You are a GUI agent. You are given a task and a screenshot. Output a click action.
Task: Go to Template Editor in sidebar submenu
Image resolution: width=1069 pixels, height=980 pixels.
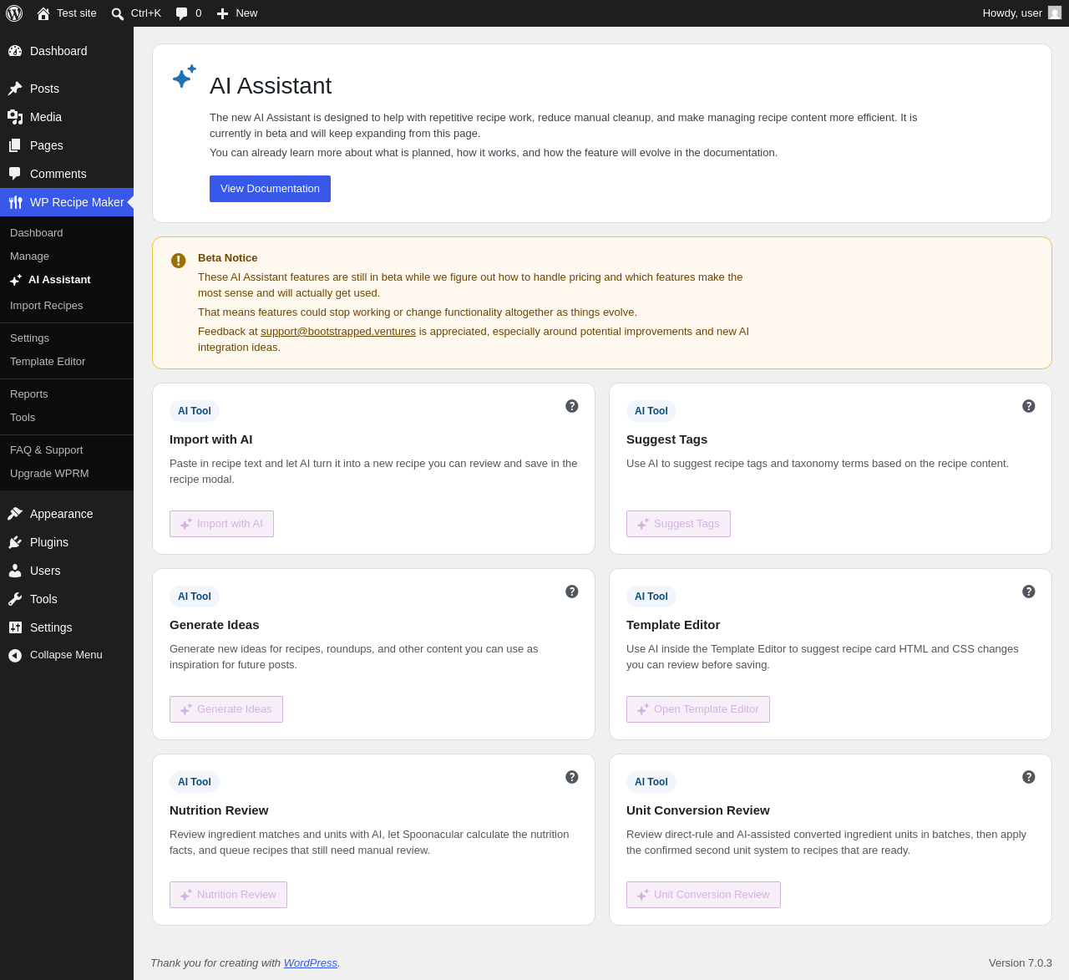click(x=48, y=362)
